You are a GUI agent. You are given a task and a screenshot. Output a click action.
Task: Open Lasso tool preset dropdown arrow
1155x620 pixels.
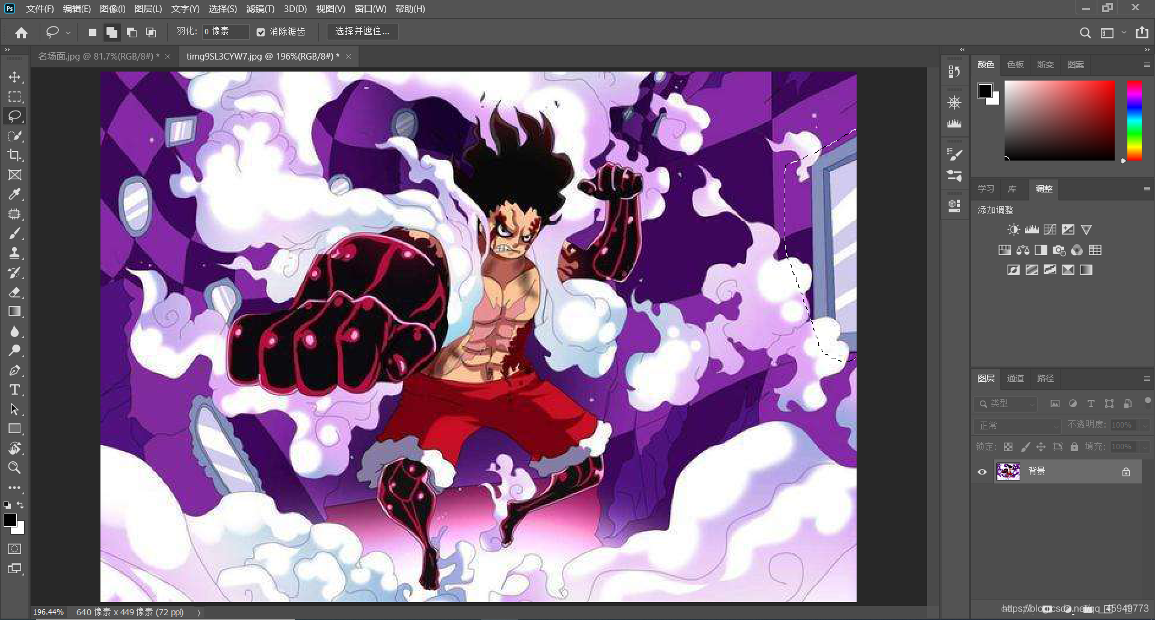click(68, 32)
